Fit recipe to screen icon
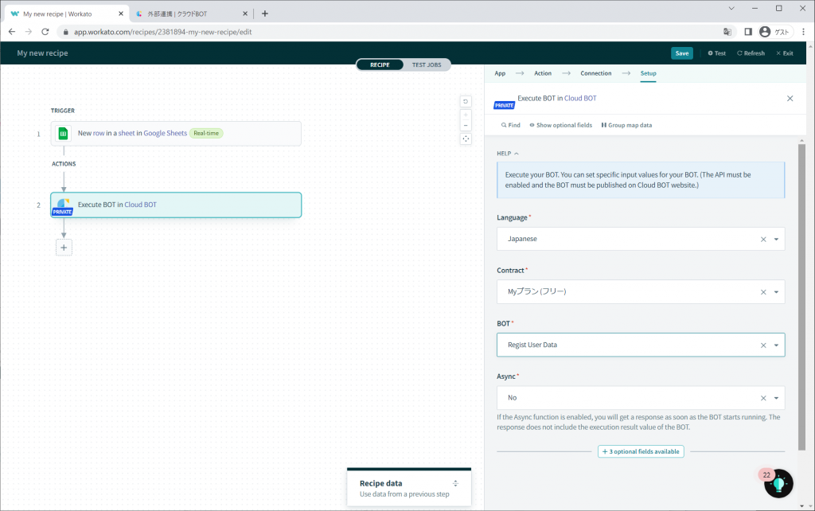The image size is (815, 511). 466,138
